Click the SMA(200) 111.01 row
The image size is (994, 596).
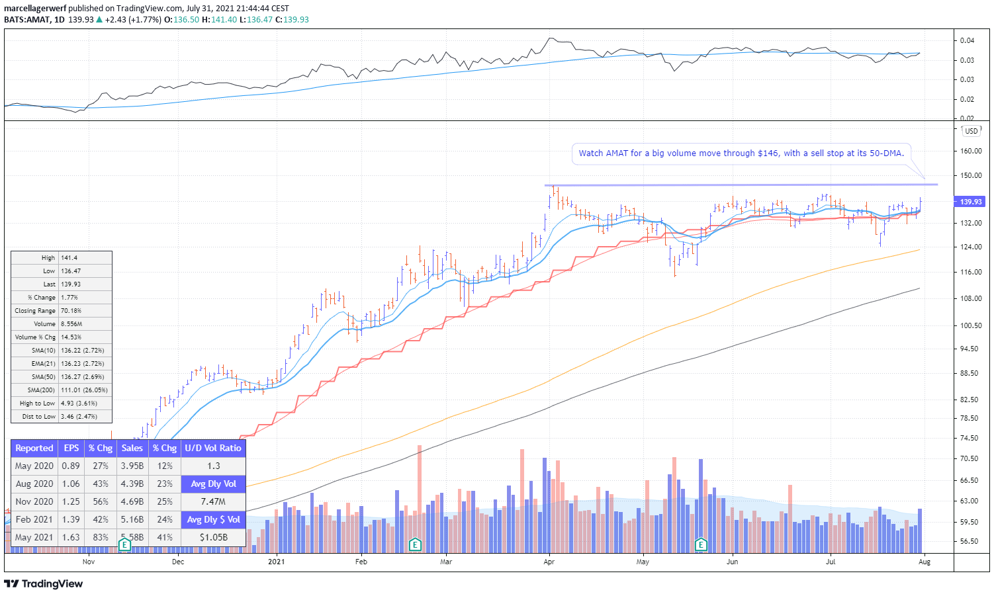point(62,390)
